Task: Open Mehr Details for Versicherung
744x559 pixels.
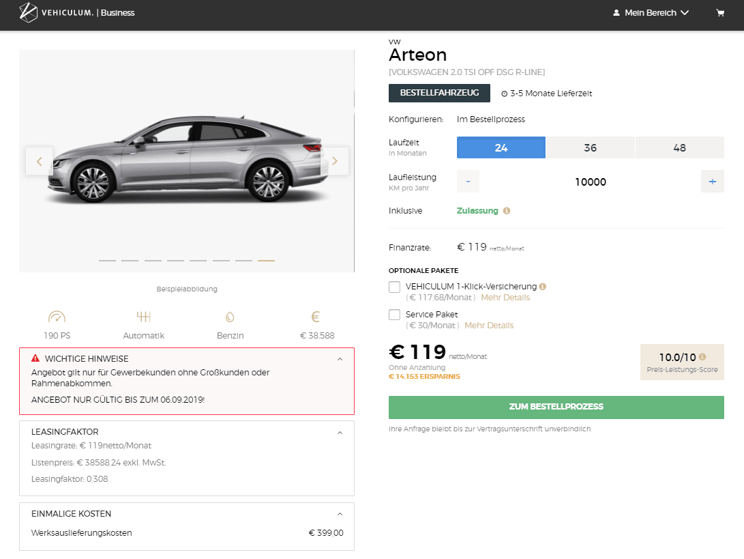Action: click(x=505, y=298)
